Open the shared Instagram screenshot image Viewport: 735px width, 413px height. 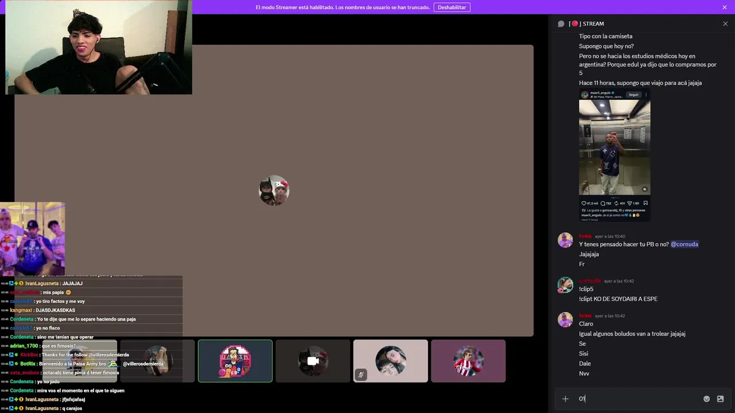click(614, 155)
